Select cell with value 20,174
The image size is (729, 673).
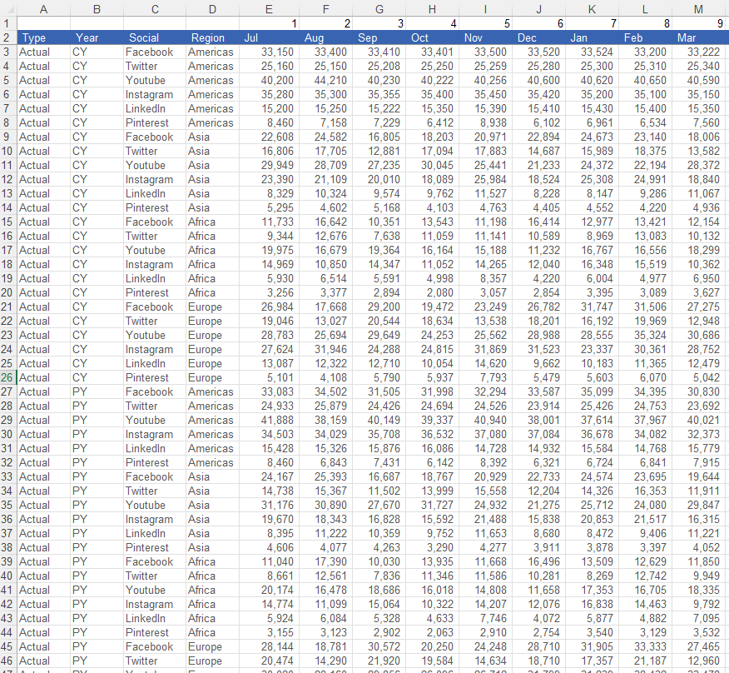point(269,590)
